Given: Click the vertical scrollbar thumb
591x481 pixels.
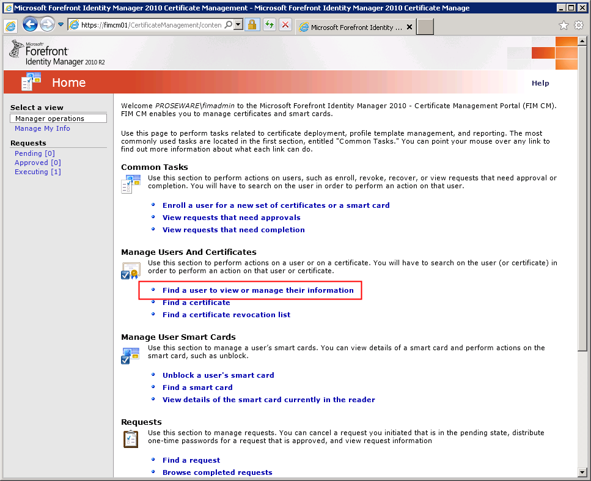Looking at the screenshot, I should (582, 198).
